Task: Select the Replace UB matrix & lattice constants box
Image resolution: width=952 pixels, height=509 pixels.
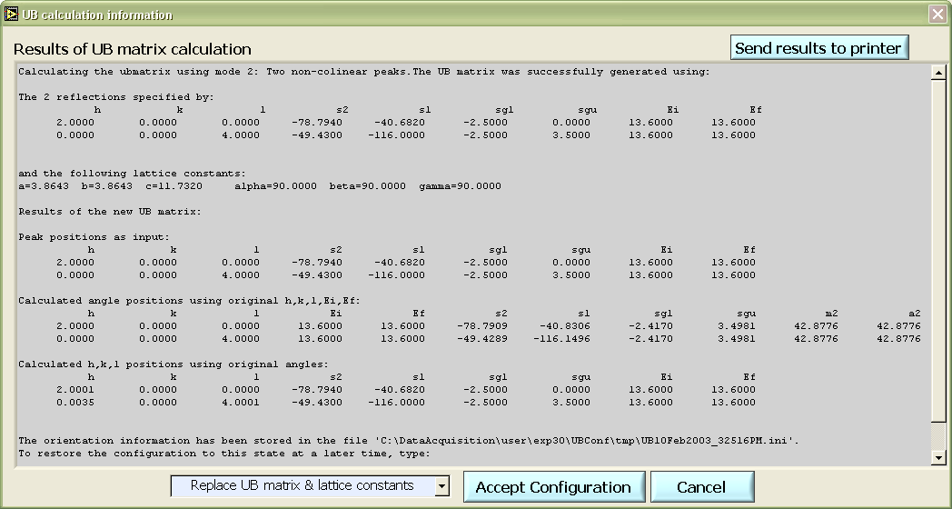Action: tap(302, 486)
